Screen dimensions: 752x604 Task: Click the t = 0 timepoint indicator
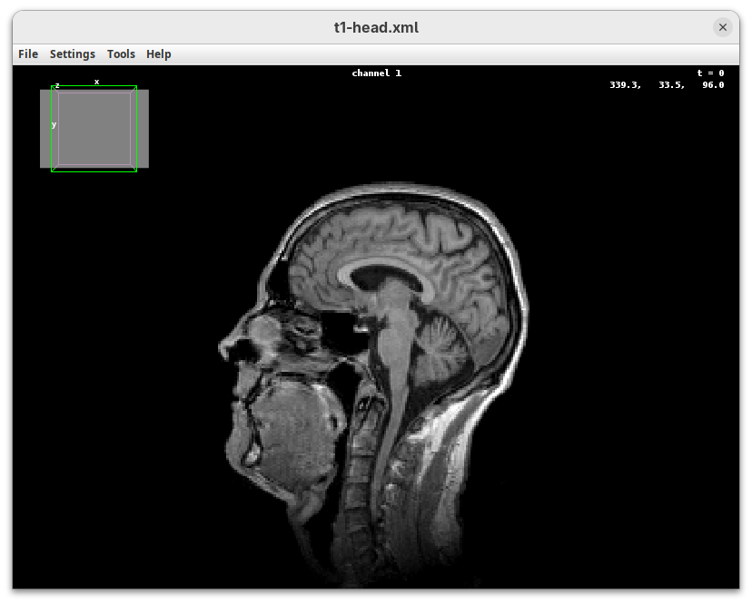click(710, 73)
